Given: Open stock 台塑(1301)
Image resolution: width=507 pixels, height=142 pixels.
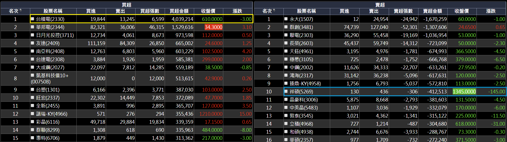Looking at the screenshot, I should (48, 90).
